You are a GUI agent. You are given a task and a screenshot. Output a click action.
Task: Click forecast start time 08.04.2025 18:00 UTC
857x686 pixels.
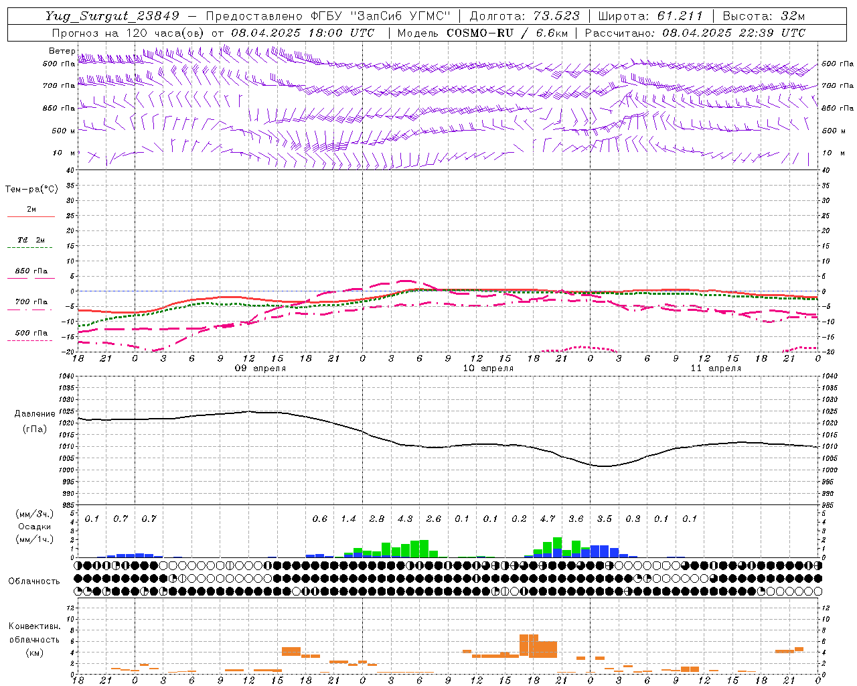tap(303, 33)
